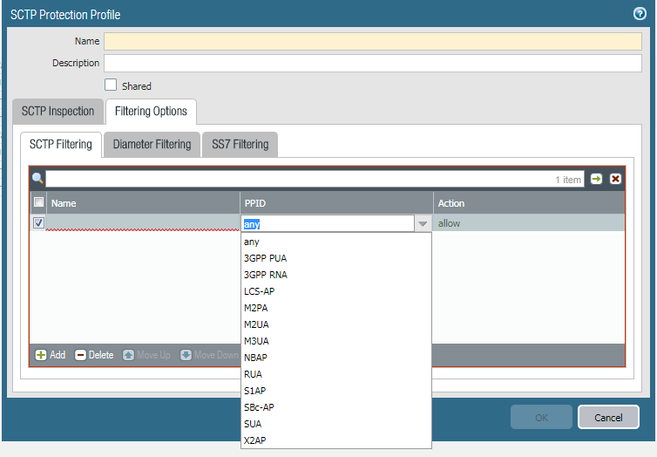
Task: Click the green Add plus icon
Action: (41, 355)
